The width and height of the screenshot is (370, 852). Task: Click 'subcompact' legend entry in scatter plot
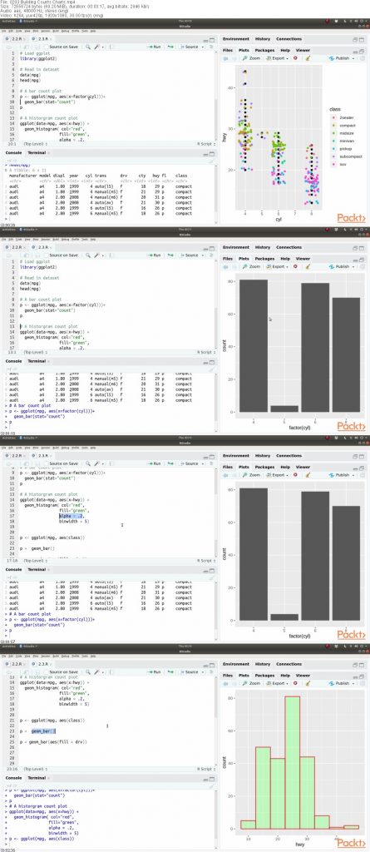point(350,156)
